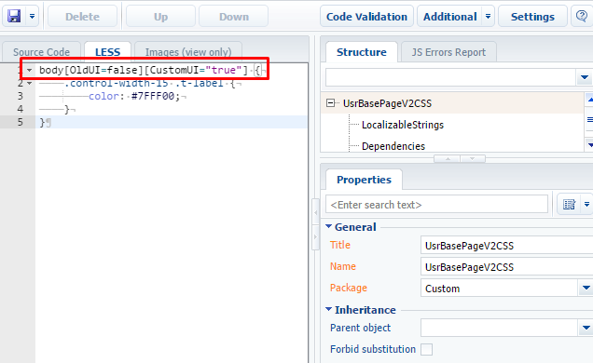The image size is (593, 363).
Task: Click the downward splitter arrow below the Structure panel
Action: click(x=473, y=159)
